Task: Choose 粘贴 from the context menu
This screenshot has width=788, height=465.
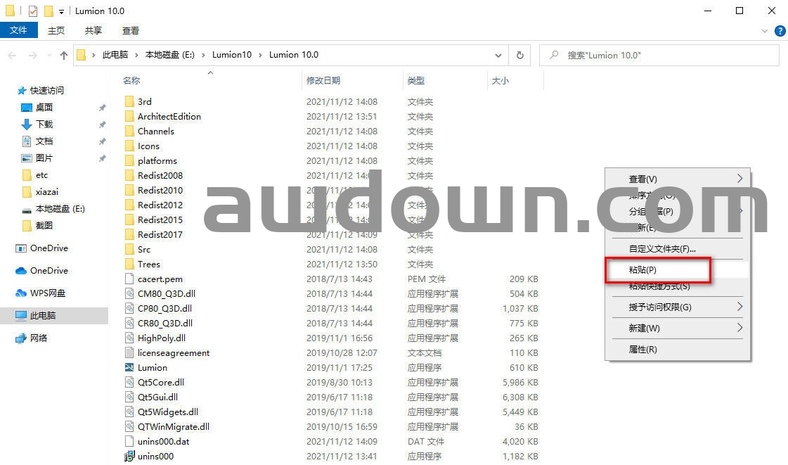Action: (642, 270)
